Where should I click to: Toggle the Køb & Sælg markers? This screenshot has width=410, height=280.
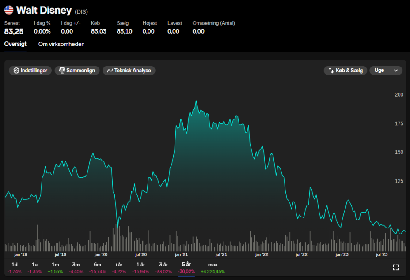click(x=345, y=71)
